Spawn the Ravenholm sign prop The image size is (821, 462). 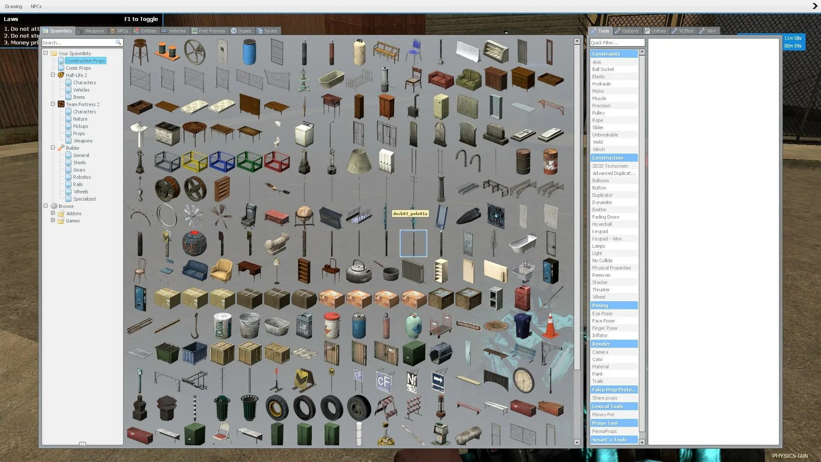(x=468, y=326)
